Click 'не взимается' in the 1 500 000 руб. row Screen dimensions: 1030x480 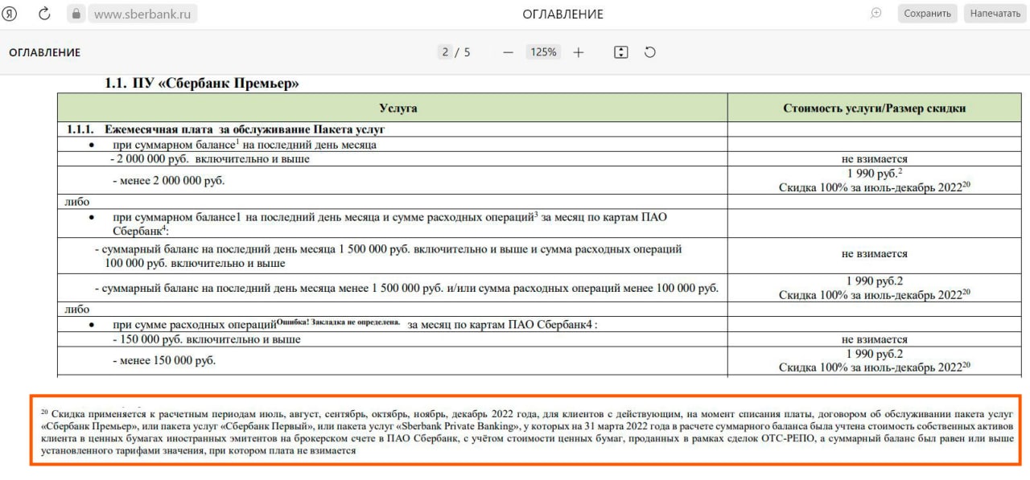tap(875, 254)
